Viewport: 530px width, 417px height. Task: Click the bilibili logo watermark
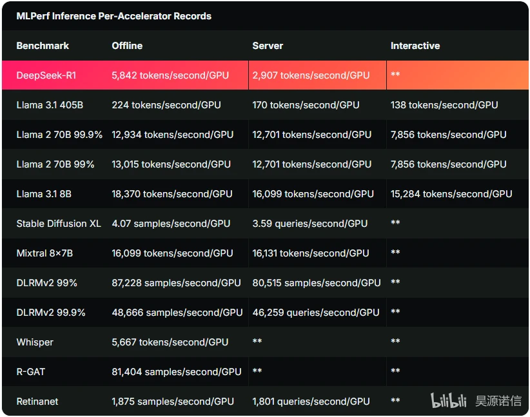449,400
